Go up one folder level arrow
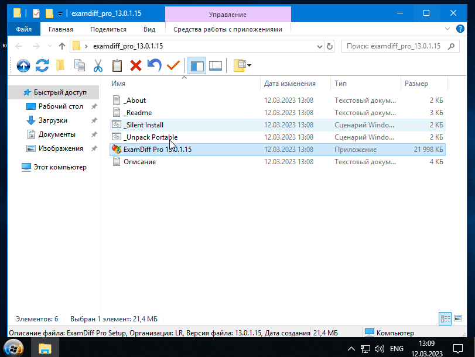This screenshot has width=475, height=357. click(x=62, y=46)
